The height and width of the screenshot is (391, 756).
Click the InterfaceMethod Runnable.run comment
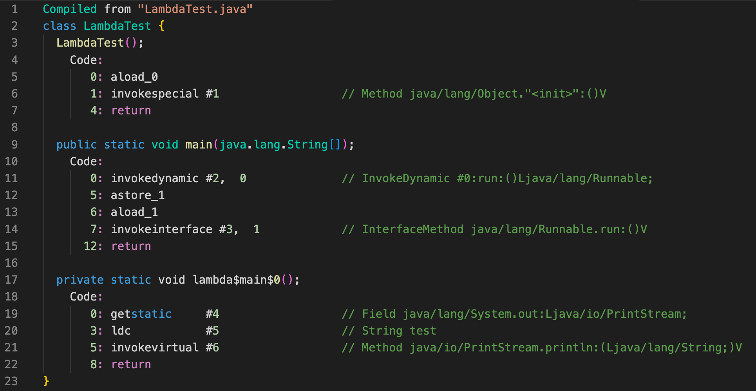(x=494, y=229)
